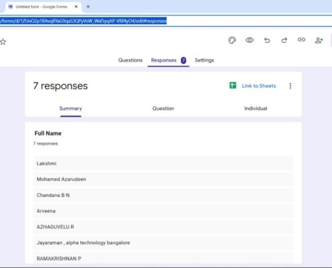This screenshot has width=332, height=268.
Task: Undo the last change
Action: [267, 40]
